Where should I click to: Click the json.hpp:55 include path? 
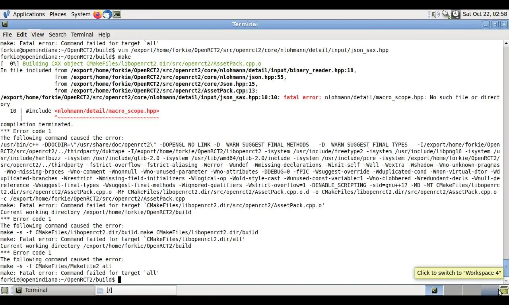click(x=177, y=77)
